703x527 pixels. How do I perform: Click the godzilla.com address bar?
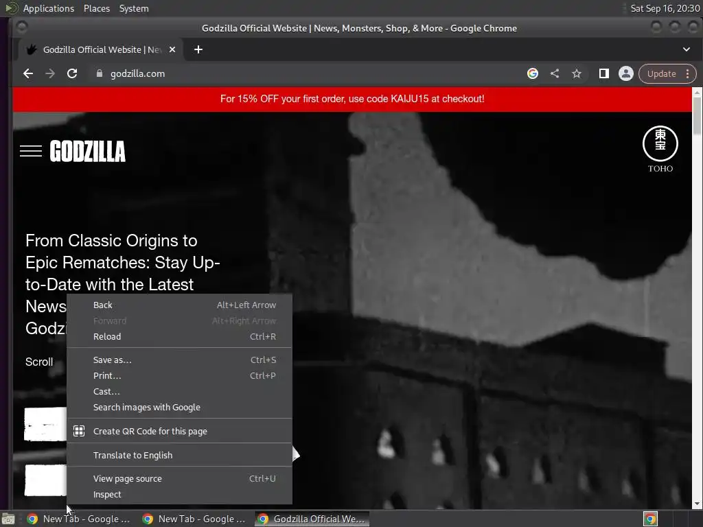pos(310,74)
